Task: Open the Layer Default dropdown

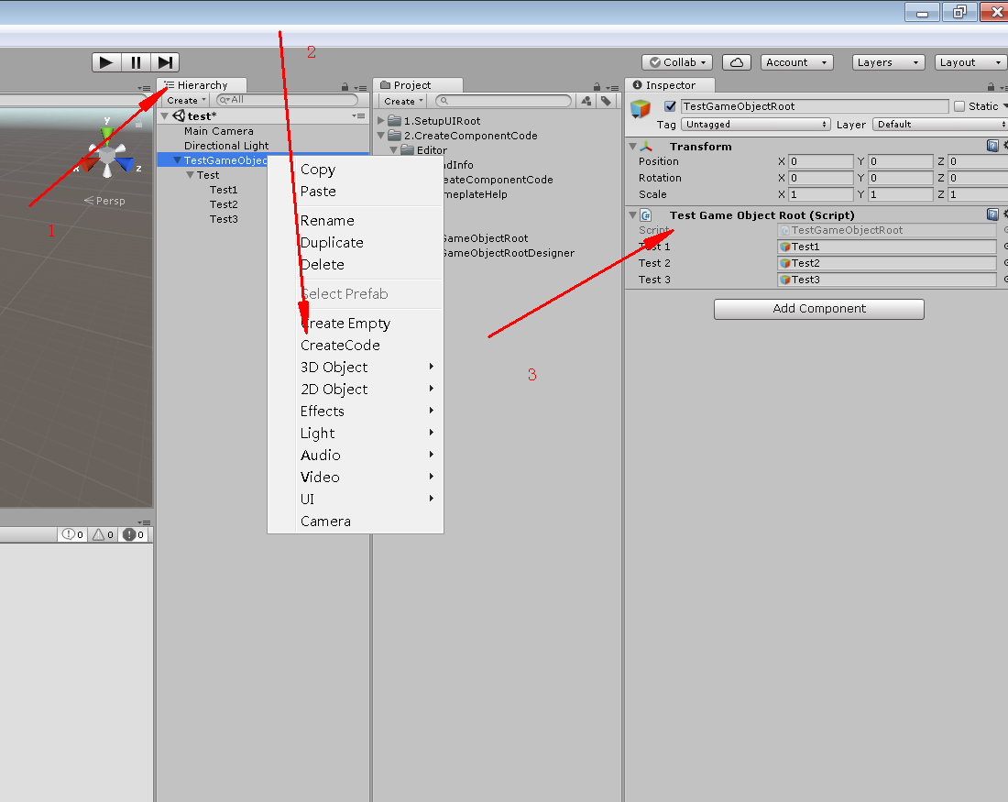Action: tap(940, 124)
